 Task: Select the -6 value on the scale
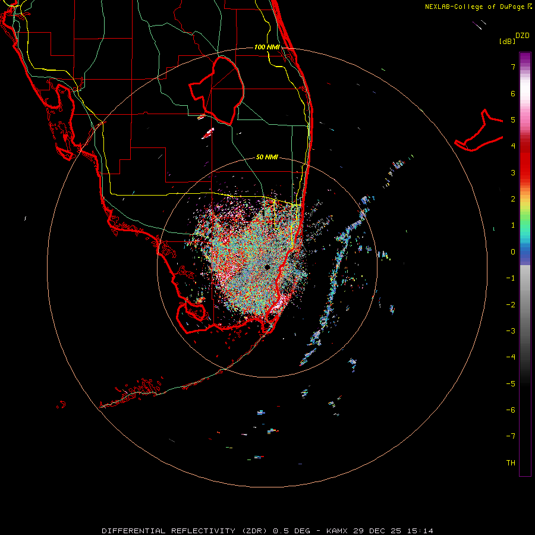point(511,410)
